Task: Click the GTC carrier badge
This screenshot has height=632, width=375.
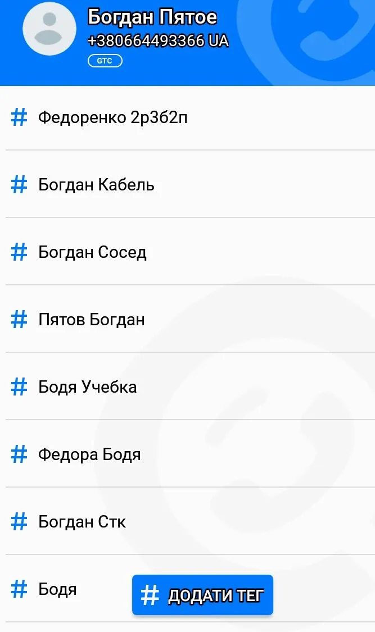Action: point(105,61)
